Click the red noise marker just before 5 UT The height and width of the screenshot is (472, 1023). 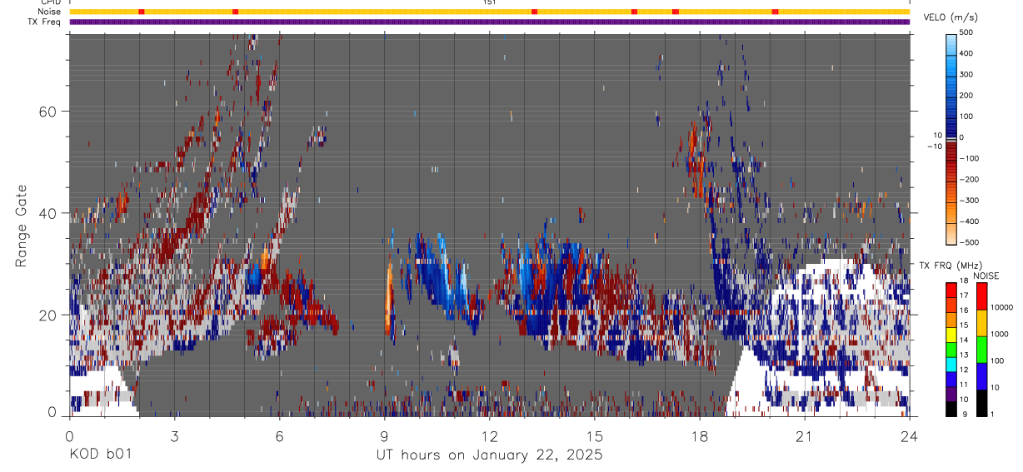tap(235, 12)
